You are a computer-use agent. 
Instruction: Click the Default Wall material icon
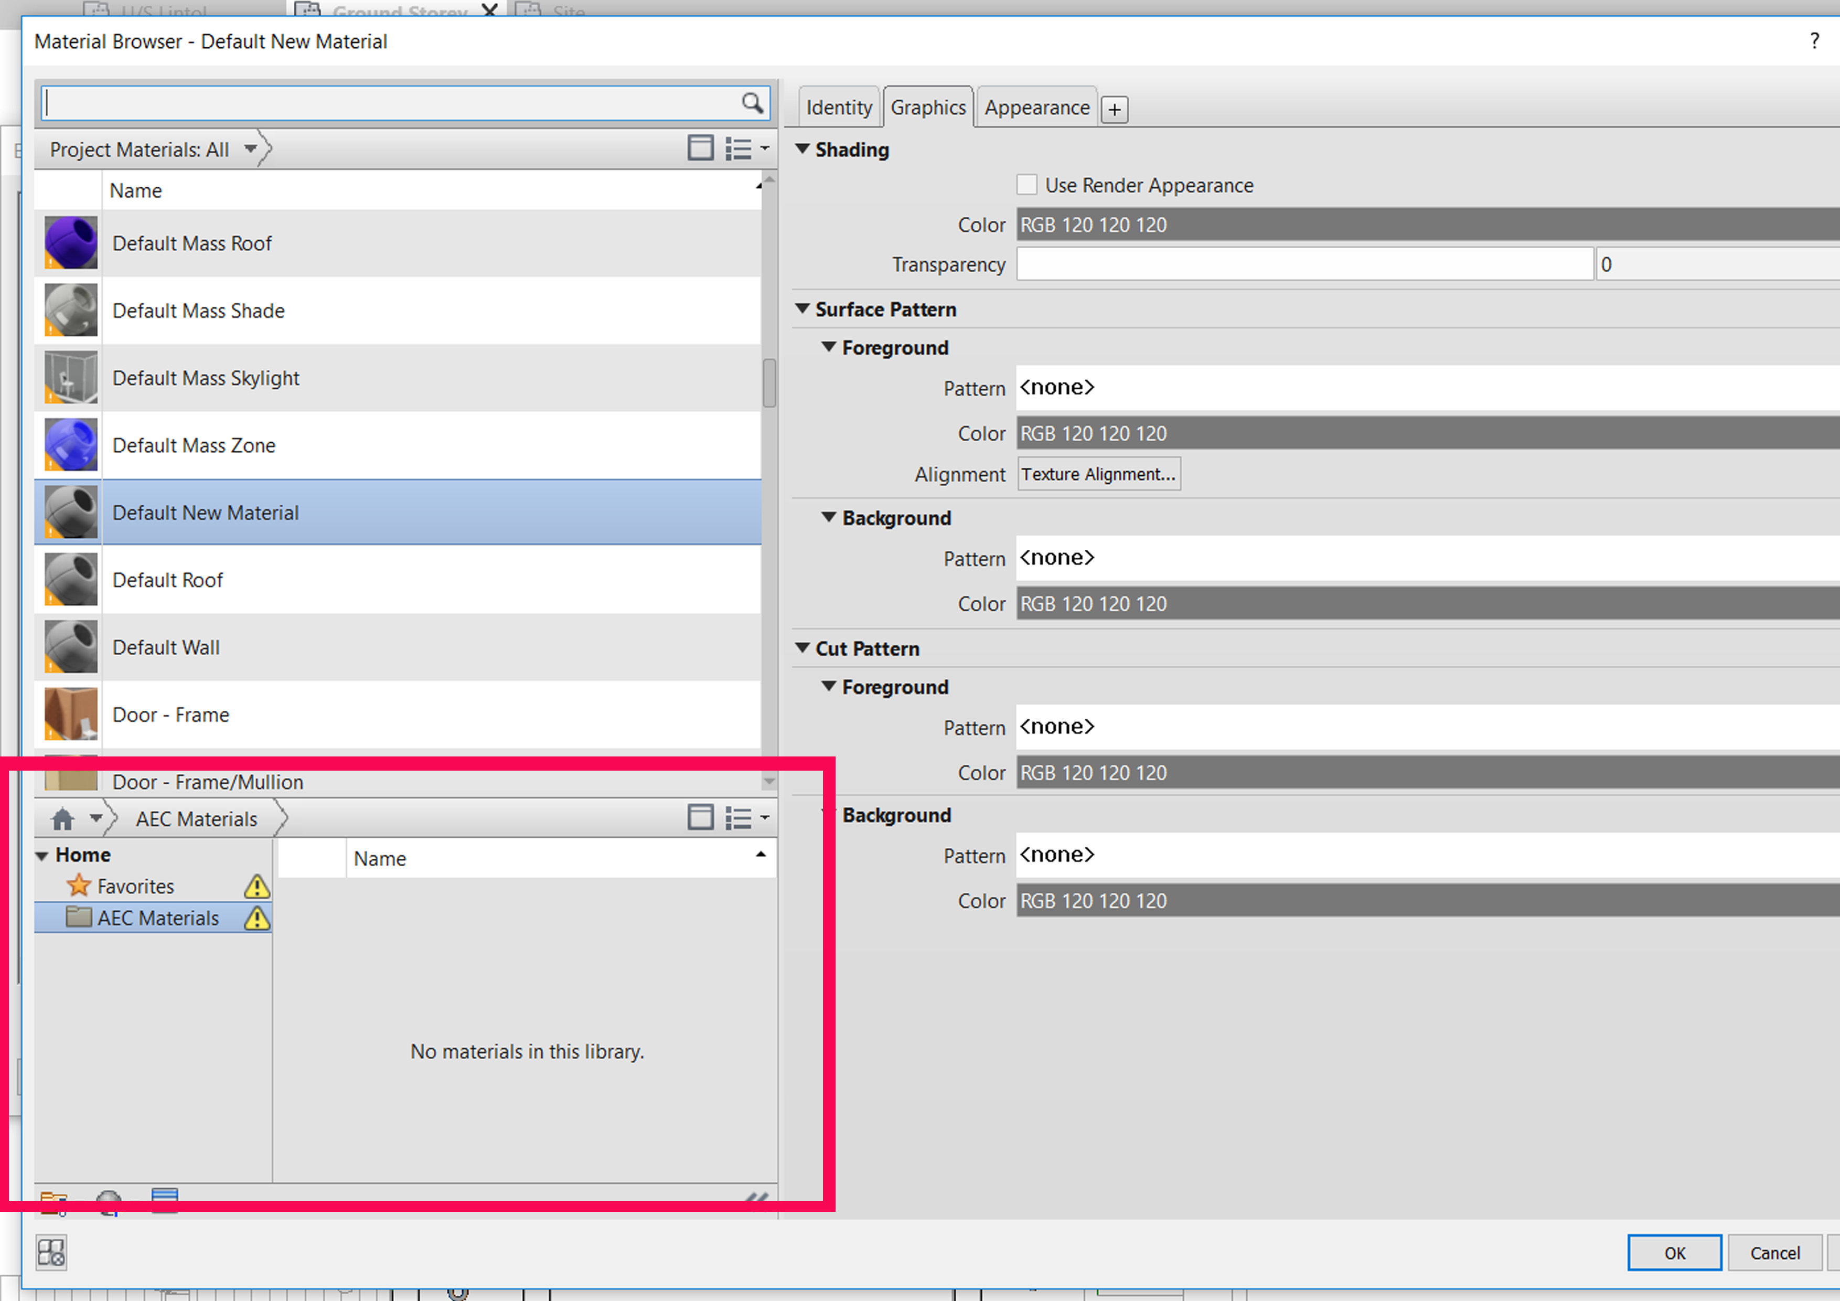pos(70,646)
